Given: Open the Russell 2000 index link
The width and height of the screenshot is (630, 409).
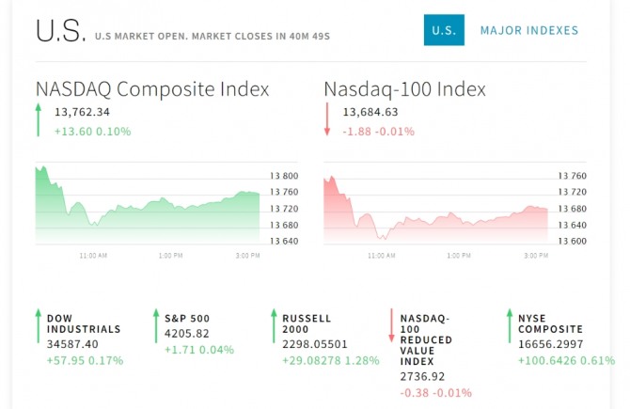Looking at the screenshot, I should 307,323.
